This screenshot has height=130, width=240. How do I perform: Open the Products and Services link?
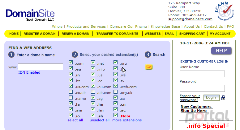click(86, 26)
